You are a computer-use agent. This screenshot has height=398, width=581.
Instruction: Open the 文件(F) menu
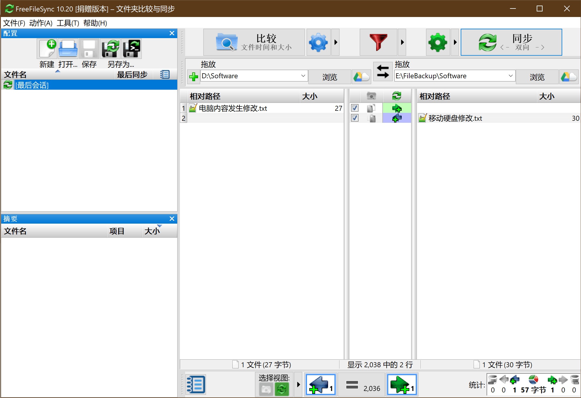[14, 23]
